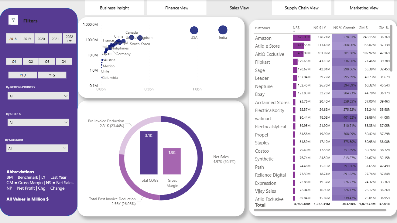The image size is (397, 223).
Task: Expand the By REGION/COUNTRY dropdown
Action: 38,96
